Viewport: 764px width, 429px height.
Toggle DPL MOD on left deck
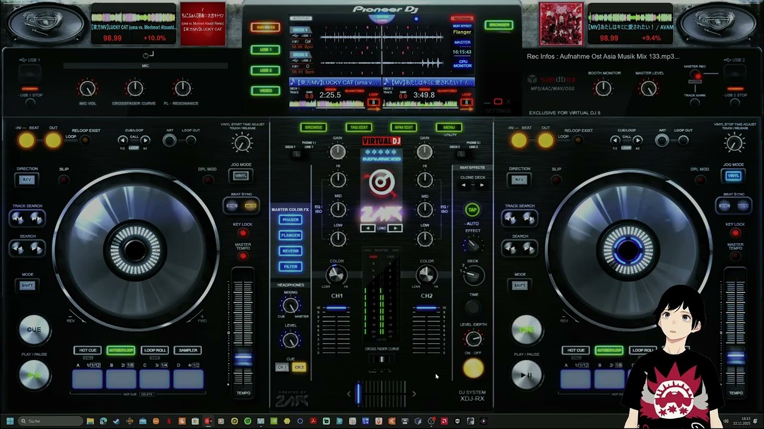point(207,179)
